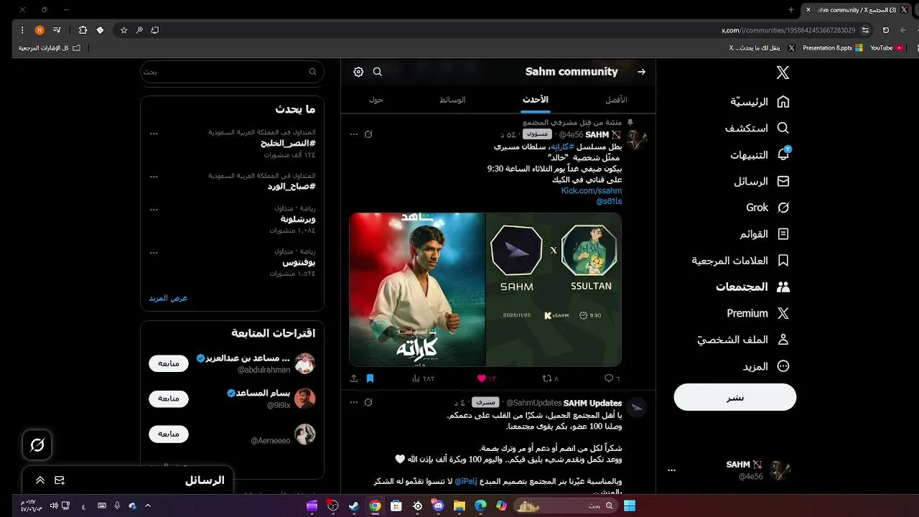Viewport: 919px width, 517px height.
Task: Open more options on SAHM Updates post
Action: [353, 402]
